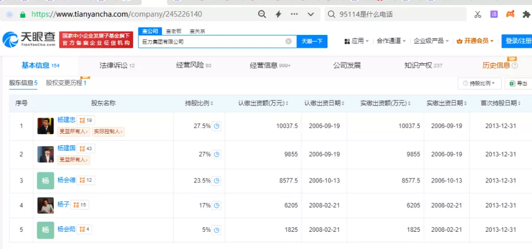Select the 股权变更历程 sub-tab
The width and height of the screenshot is (532, 249).
coord(66,83)
